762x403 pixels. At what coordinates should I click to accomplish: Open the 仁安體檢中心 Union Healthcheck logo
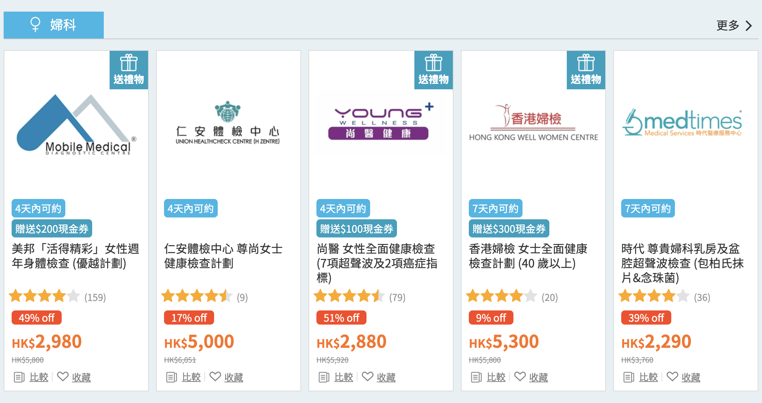coord(228,123)
